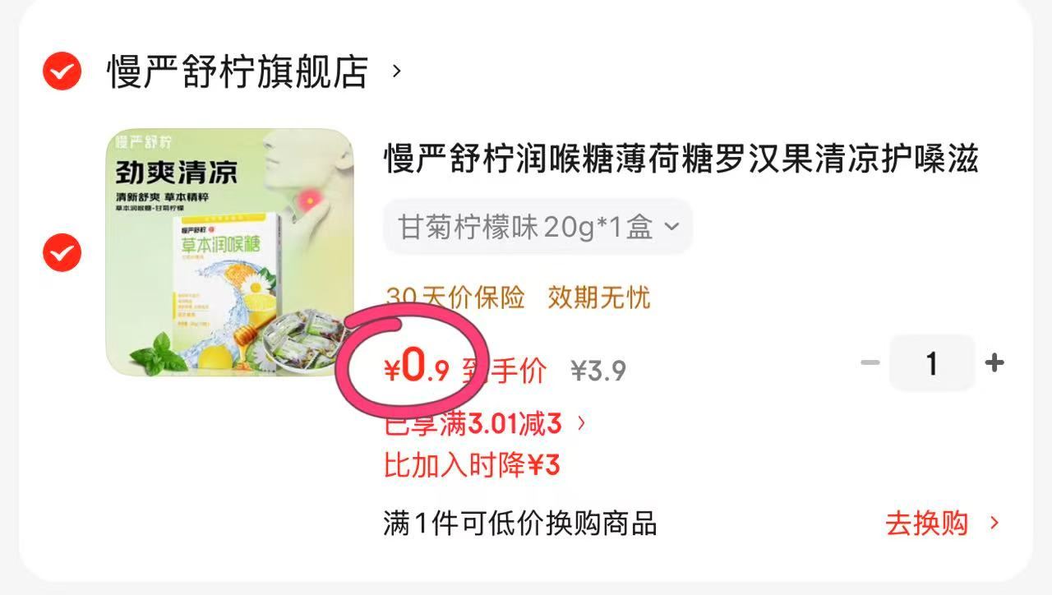View the 草本润喉糖 product thumbnail
This screenshot has width=1052, height=595.
tap(230, 252)
